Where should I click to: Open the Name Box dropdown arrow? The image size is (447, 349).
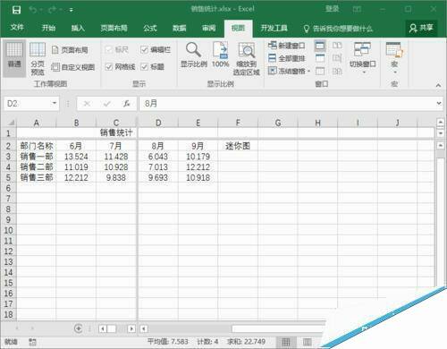pos(55,103)
